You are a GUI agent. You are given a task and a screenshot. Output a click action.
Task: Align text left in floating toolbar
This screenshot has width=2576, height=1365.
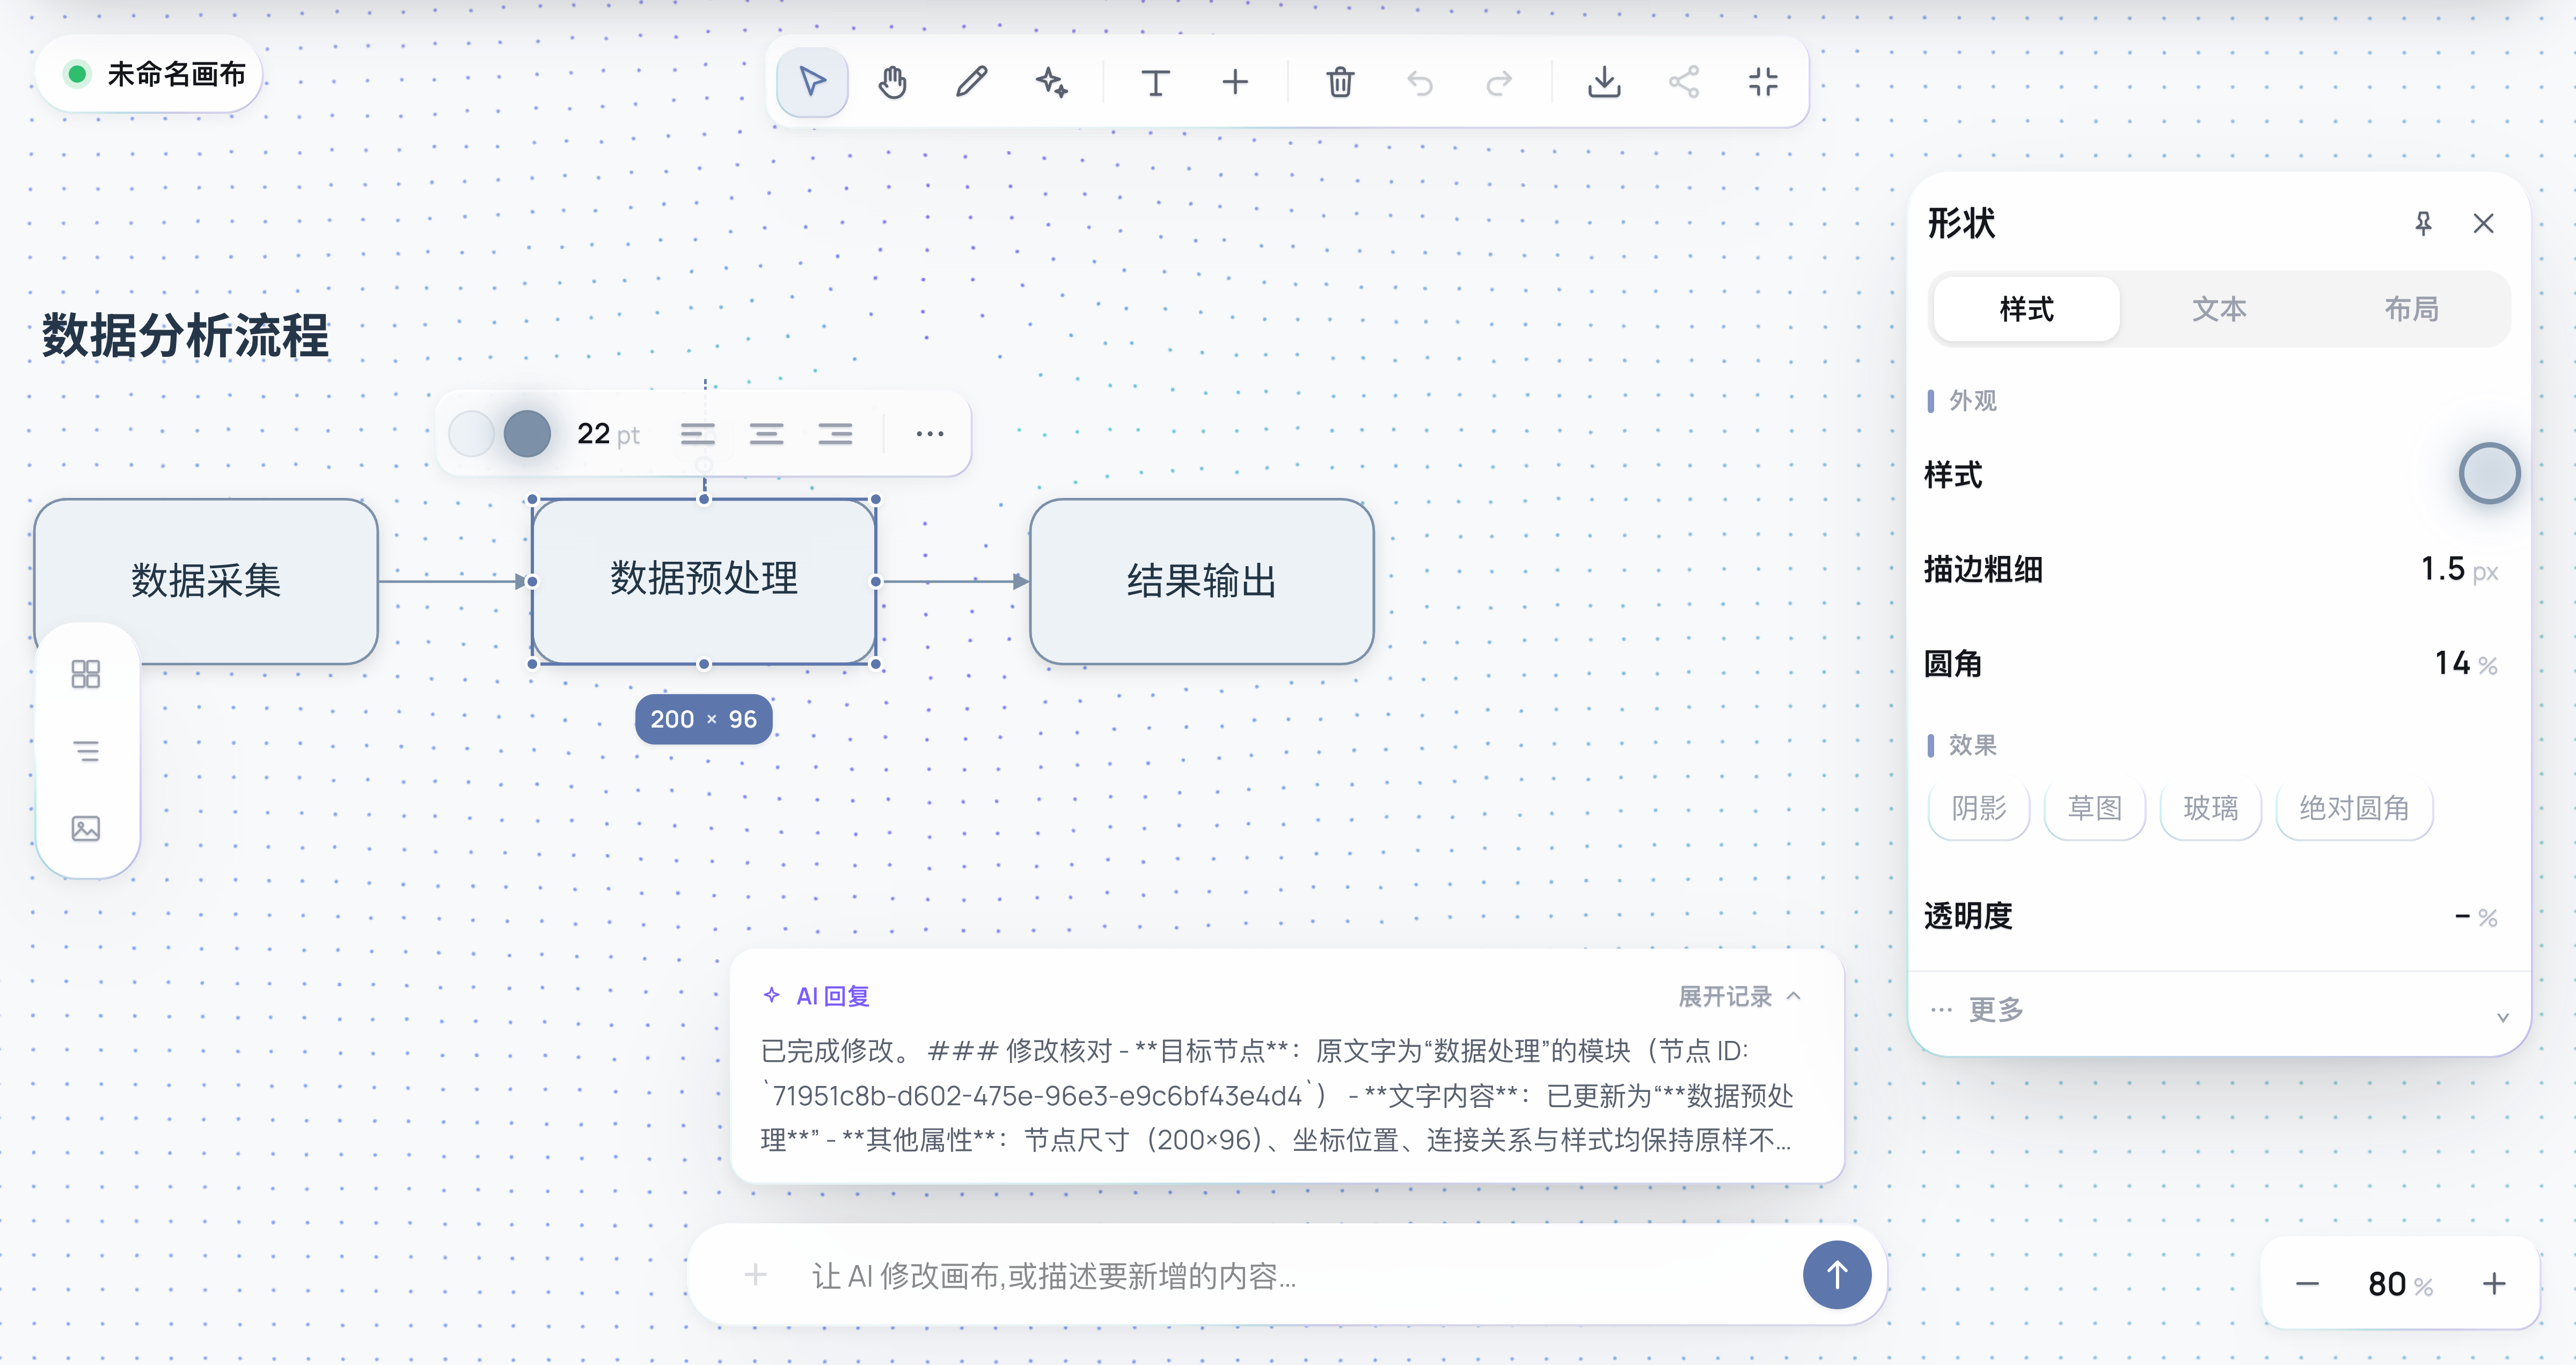[698, 434]
